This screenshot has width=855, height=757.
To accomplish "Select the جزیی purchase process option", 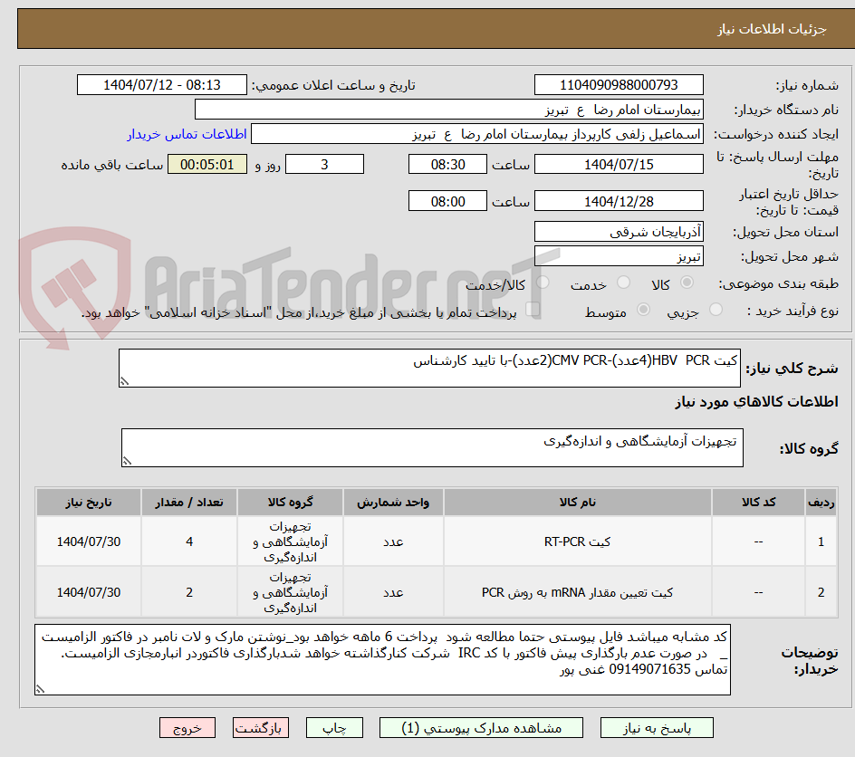I will (716, 309).
